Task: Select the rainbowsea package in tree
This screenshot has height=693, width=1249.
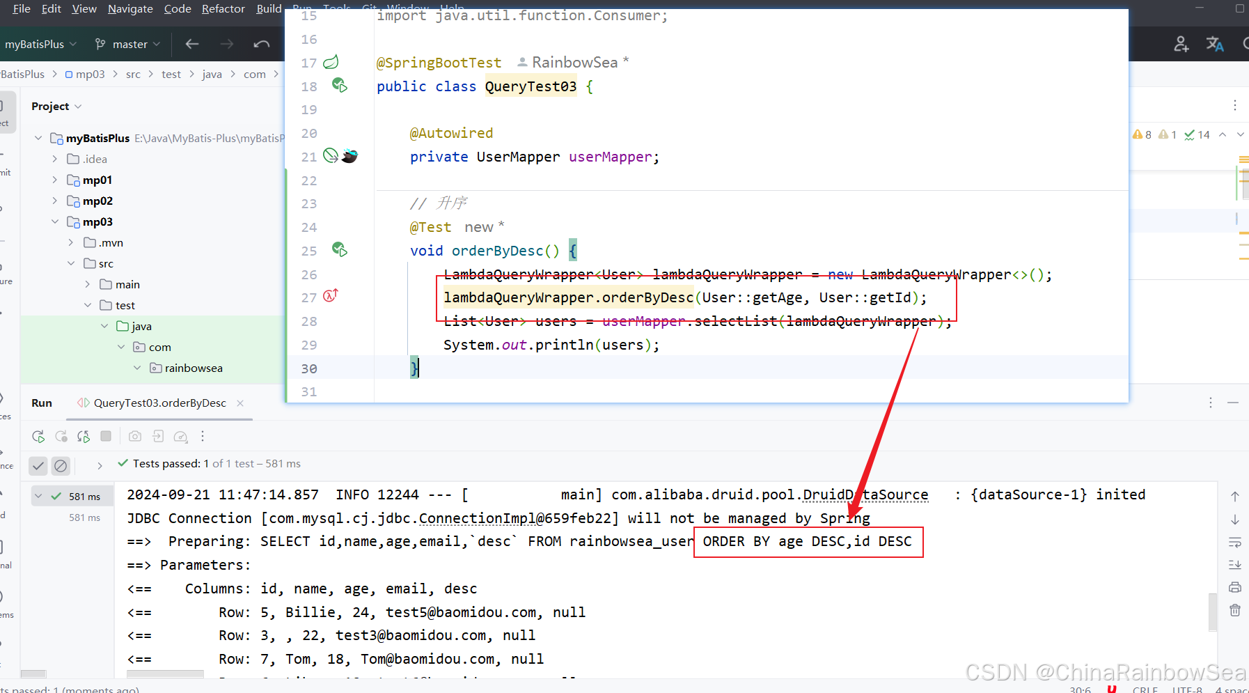Action: pyautogui.click(x=194, y=368)
